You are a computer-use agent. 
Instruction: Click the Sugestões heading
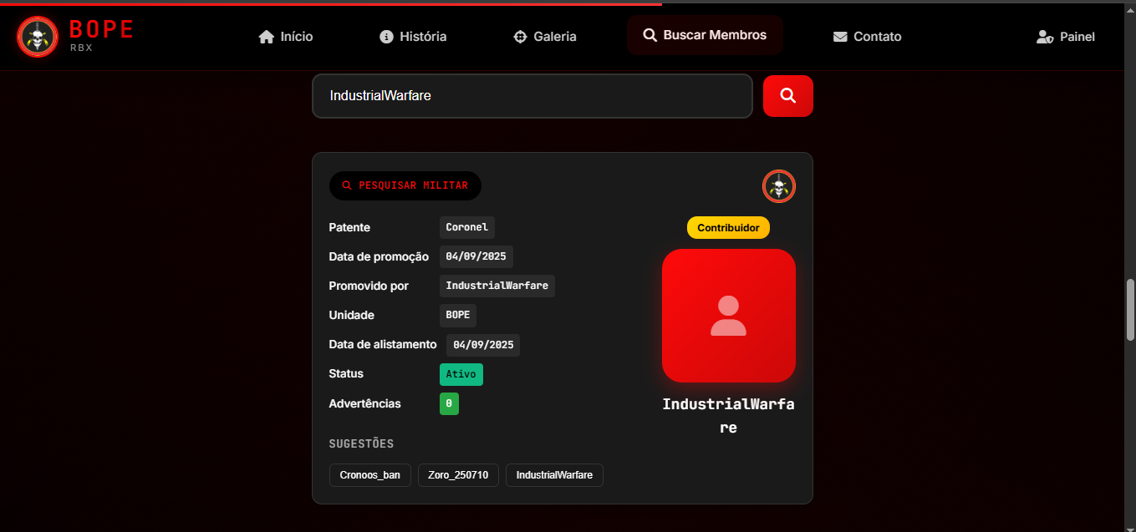361,443
